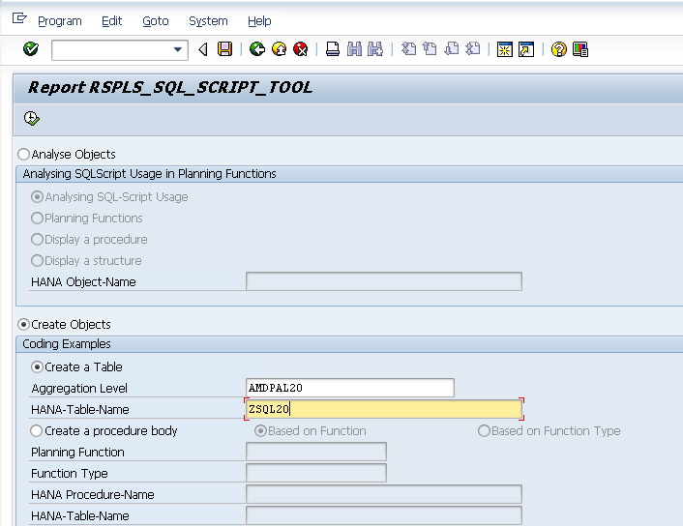This screenshot has width=683, height=527.
Task: Click the HANA Procedure-Name input field
Action: [384, 494]
